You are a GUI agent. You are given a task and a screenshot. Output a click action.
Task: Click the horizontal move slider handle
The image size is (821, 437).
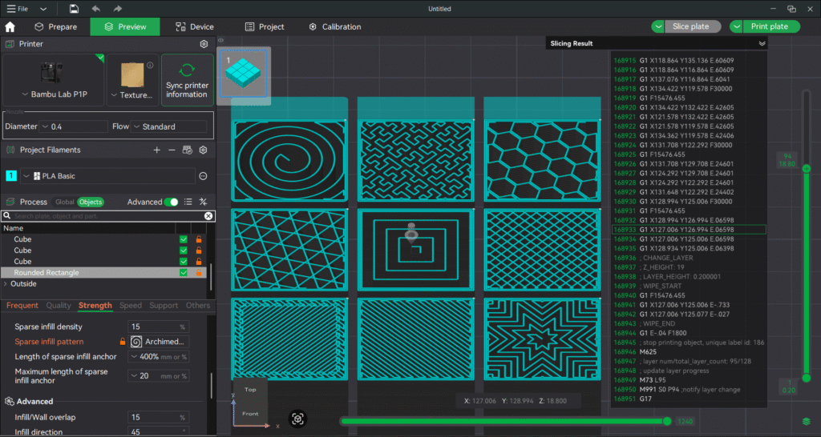point(666,421)
